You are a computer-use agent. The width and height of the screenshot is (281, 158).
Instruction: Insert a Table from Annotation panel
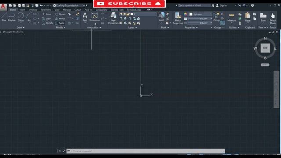[x=102, y=23]
